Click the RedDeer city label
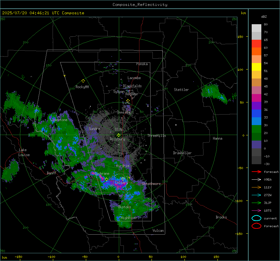The width and height of the screenshot is (280, 261). pyautogui.click(x=132, y=94)
